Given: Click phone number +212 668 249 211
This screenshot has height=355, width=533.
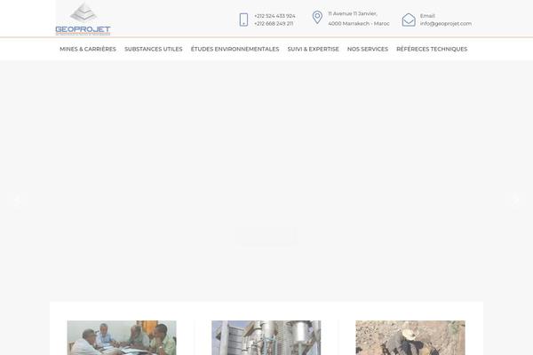Looking at the screenshot, I should 274,24.
